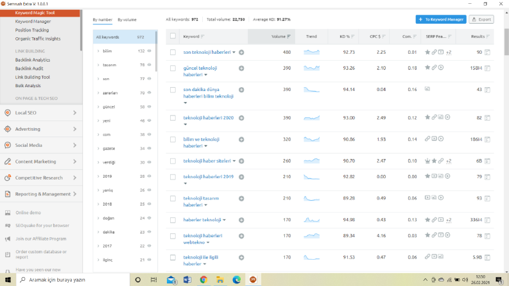The image size is (509, 286).
Task: Expand the '2019' keyword group
Action: pyautogui.click(x=98, y=176)
